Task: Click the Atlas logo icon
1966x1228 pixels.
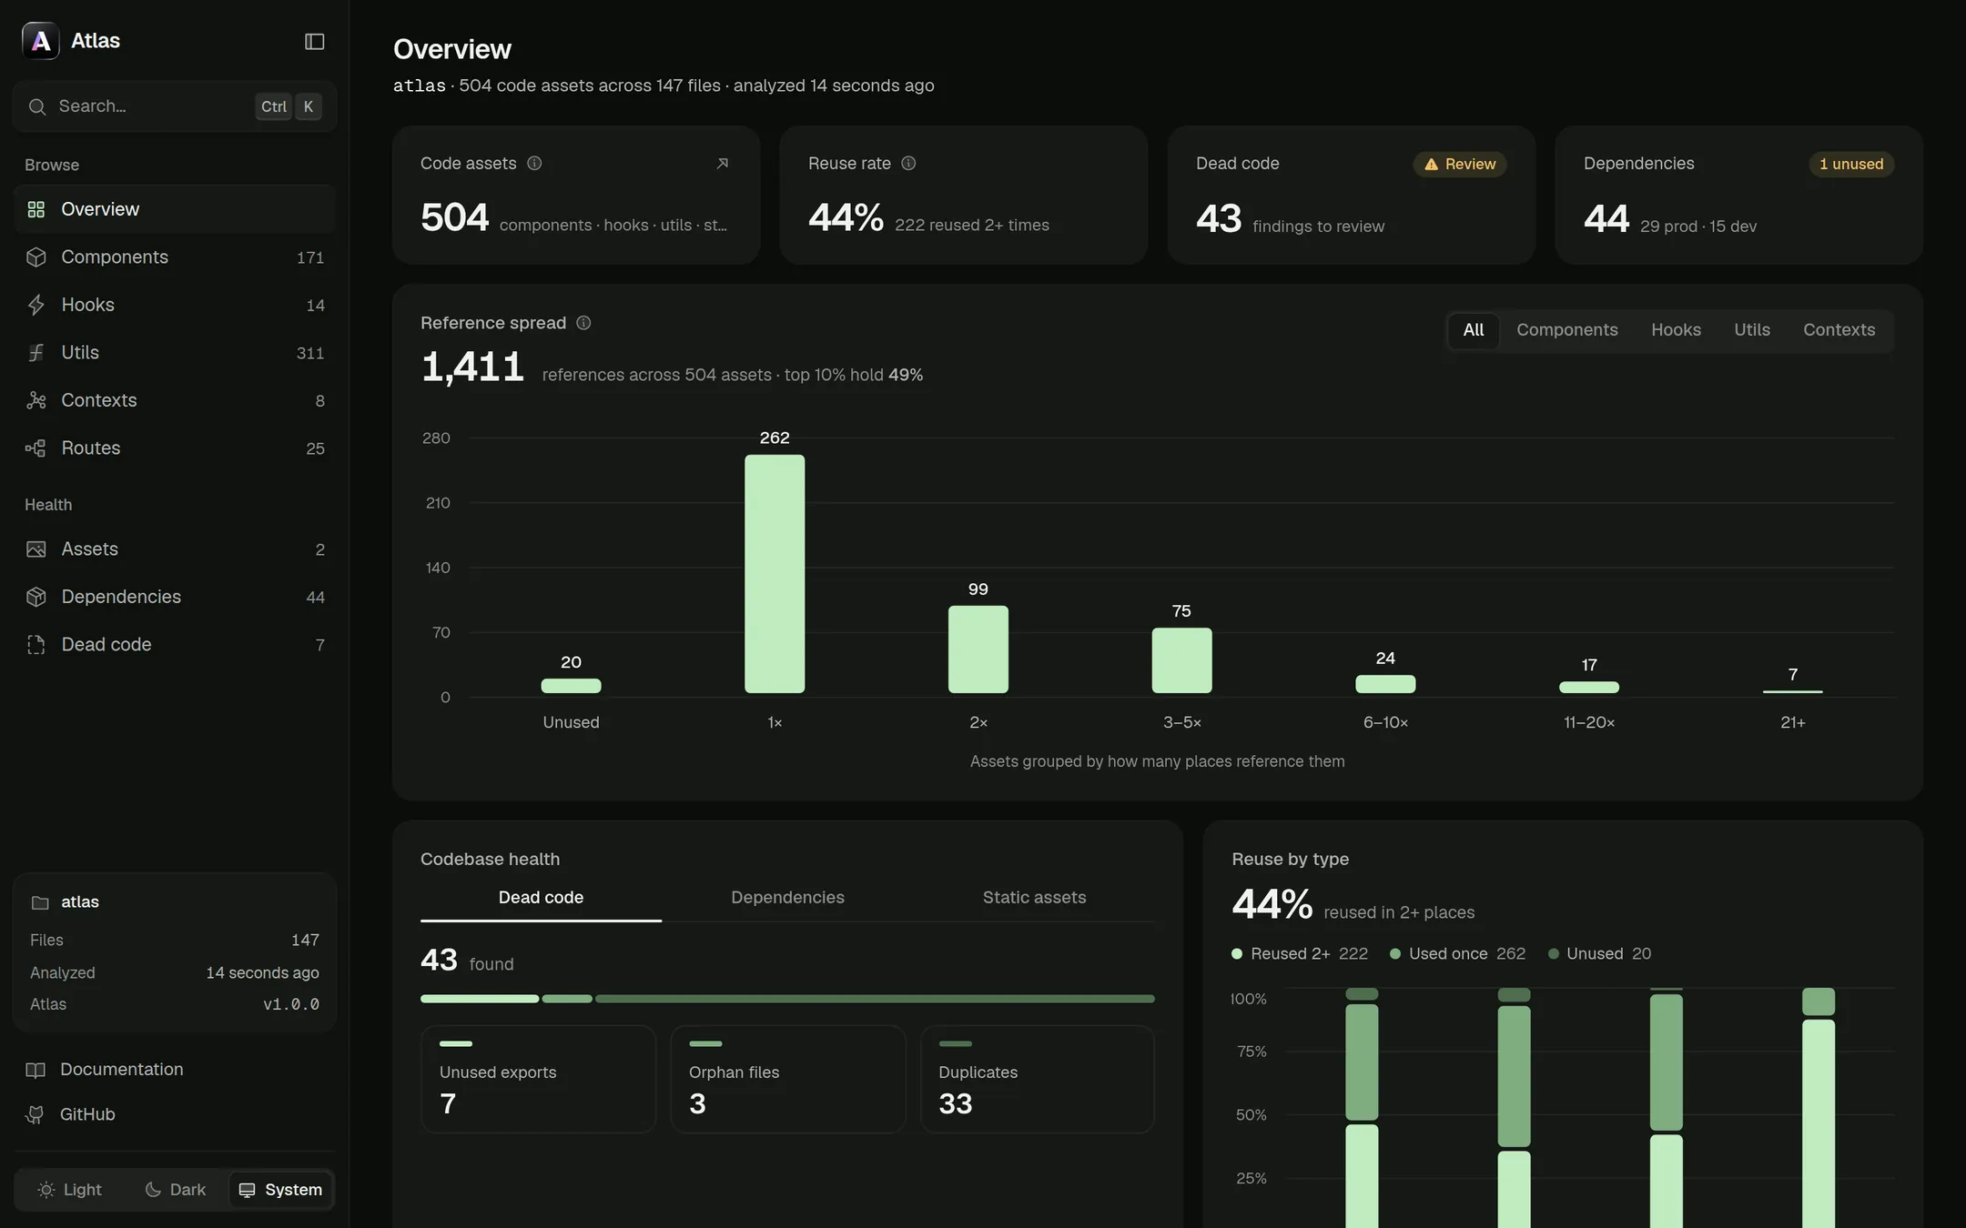Action: (x=40, y=41)
